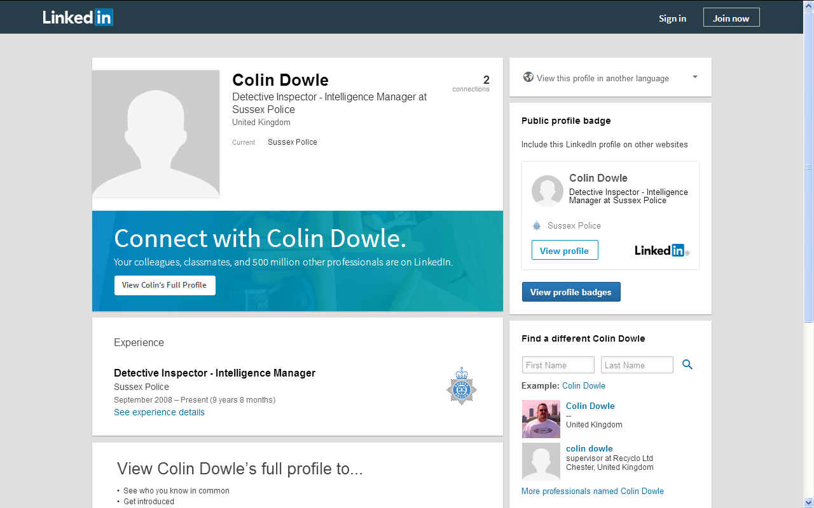
Task: Click the View profile badges button
Action: [x=571, y=292]
